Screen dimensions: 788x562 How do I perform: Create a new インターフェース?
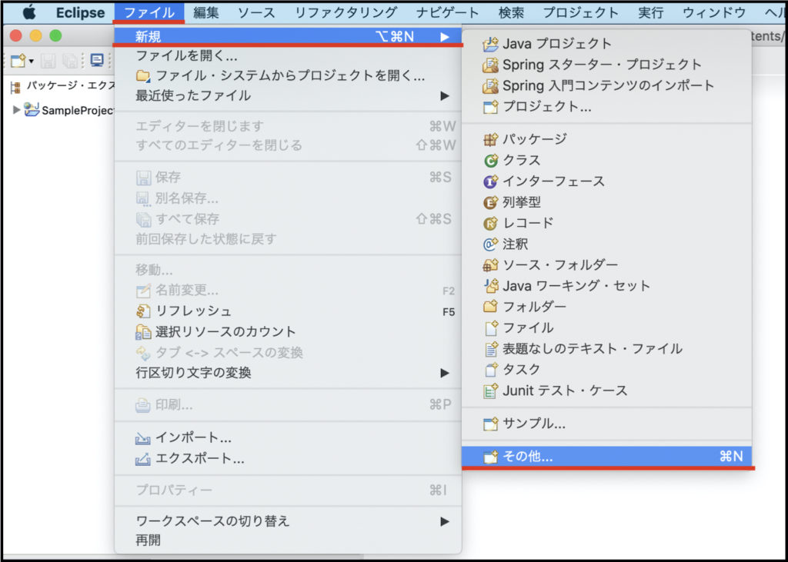(606, 181)
